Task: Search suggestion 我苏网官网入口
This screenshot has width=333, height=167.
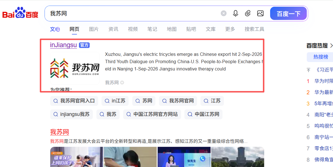Action: coord(74,101)
